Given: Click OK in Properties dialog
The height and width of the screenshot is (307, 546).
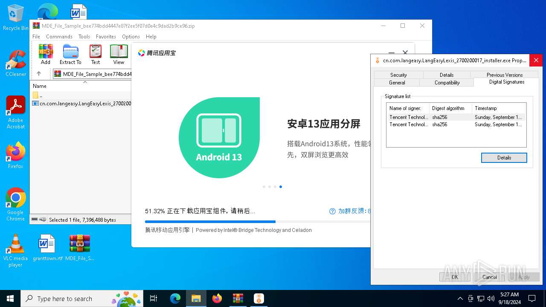Looking at the screenshot, I should pyautogui.click(x=455, y=277).
